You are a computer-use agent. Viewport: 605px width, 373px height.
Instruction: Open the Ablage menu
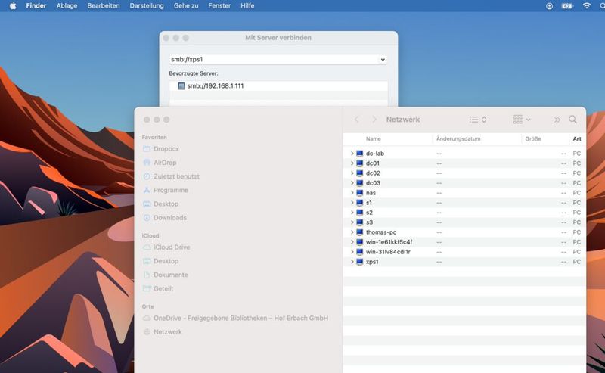pyautogui.click(x=67, y=6)
